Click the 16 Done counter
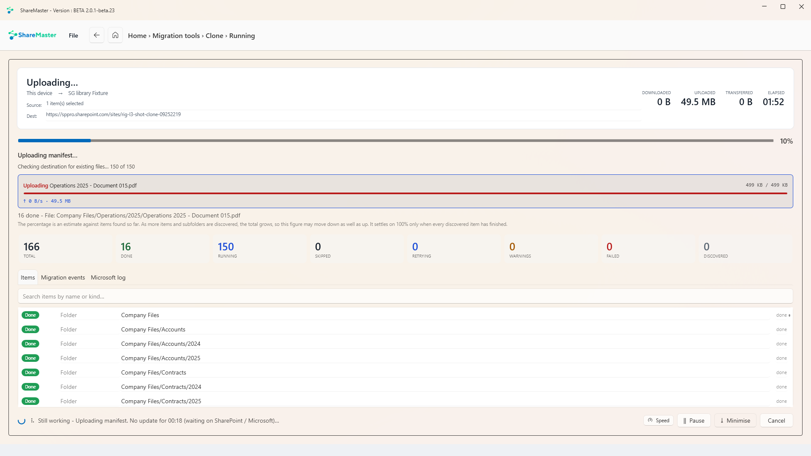811x456 pixels. pos(162,250)
